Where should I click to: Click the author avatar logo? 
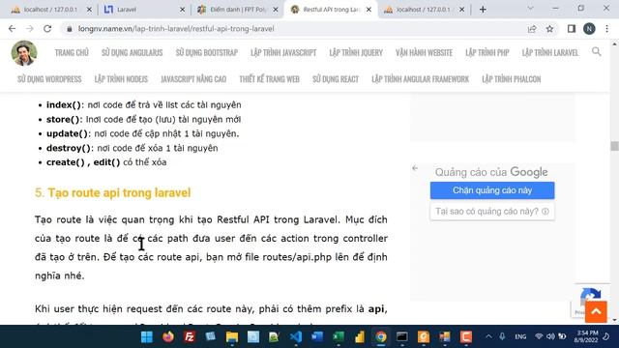(24, 53)
